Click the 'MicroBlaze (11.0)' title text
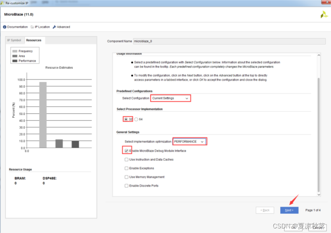 coord(19,15)
